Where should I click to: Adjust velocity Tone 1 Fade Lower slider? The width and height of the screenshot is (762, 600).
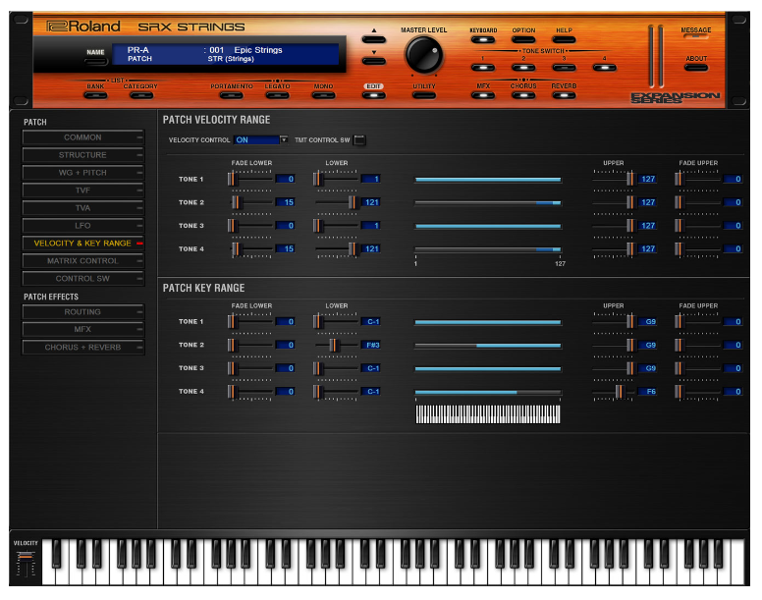233,179
